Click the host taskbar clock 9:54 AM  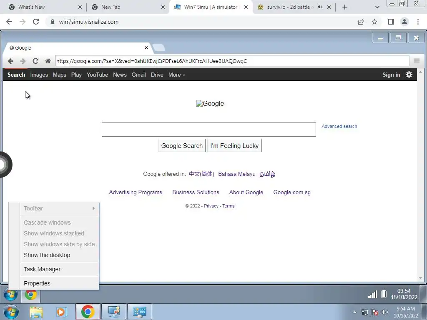tap(406, 312)
